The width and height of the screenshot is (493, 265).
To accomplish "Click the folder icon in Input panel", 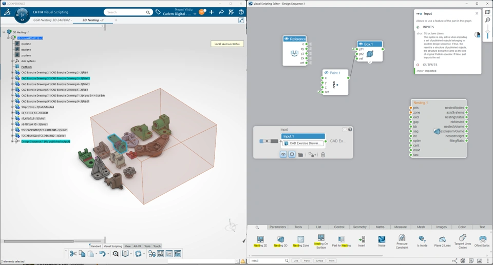I will pyautogui.click(x=300, y=154).
